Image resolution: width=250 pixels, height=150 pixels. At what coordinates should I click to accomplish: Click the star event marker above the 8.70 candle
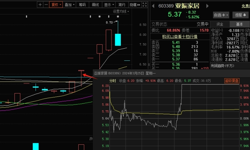pyautogui.click(x=118, y=16)
